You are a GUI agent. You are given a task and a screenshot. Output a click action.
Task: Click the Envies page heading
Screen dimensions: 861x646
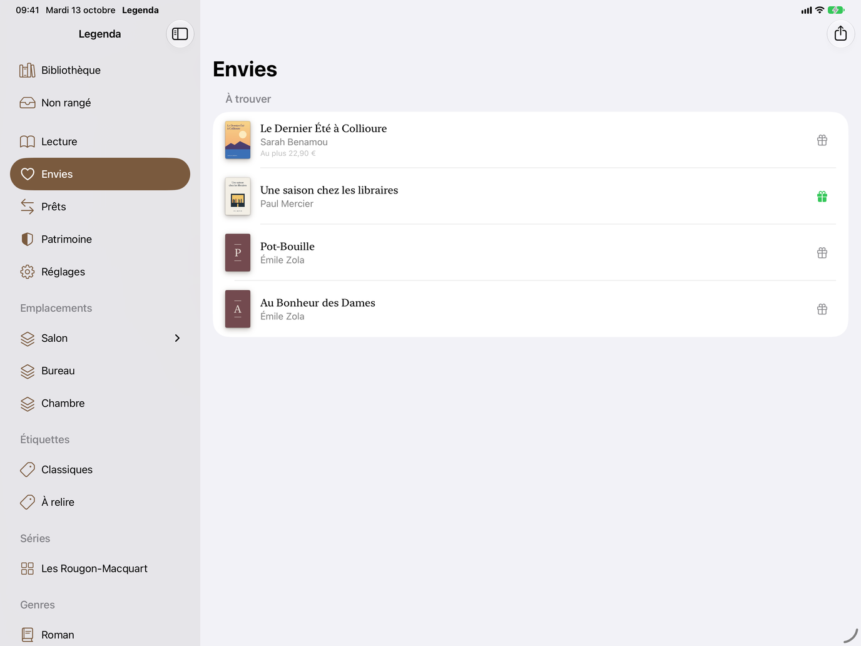[245, 69]
